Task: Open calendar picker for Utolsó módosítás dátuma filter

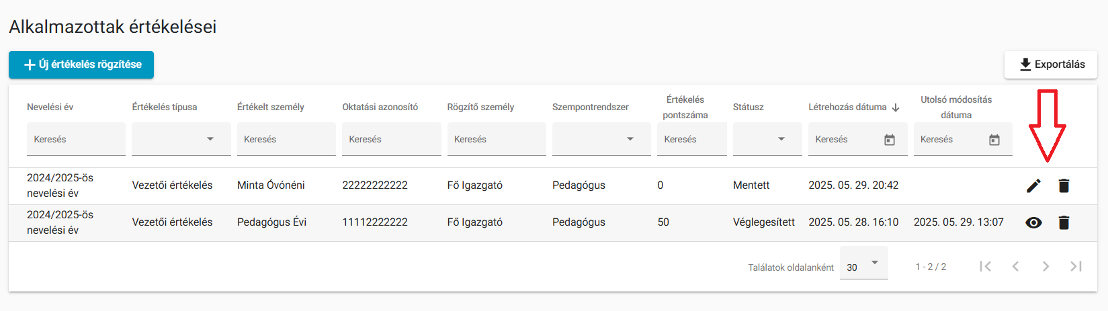Action: pos(994,140)
